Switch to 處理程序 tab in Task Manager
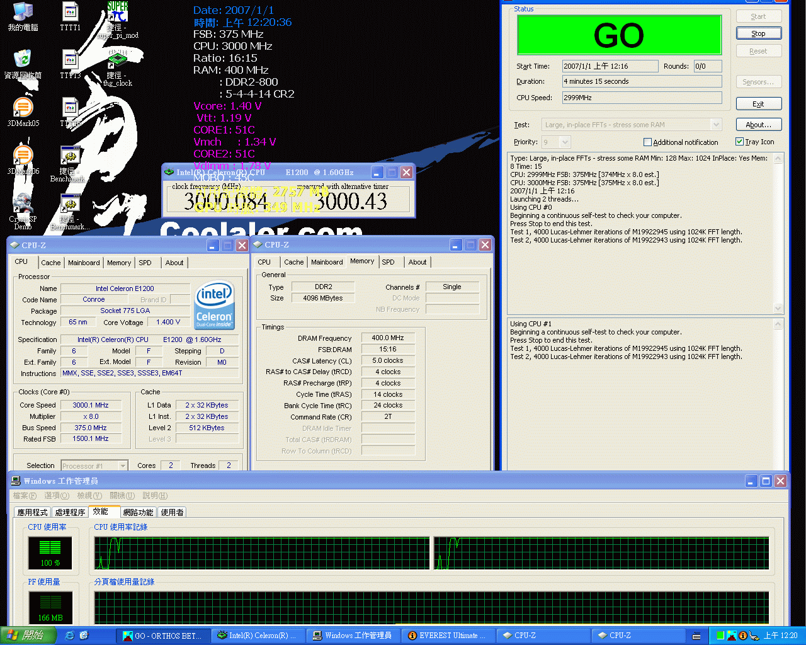 [70, 512]
